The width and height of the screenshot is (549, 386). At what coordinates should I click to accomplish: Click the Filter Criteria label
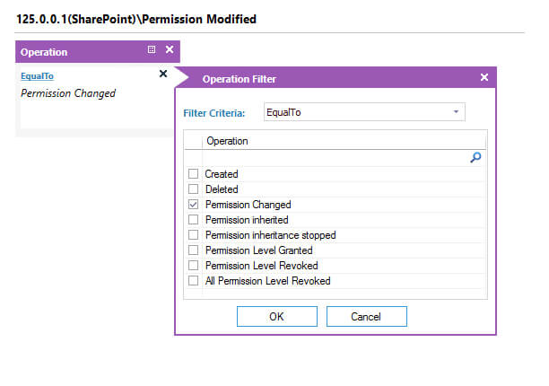(x=214, y=113)
